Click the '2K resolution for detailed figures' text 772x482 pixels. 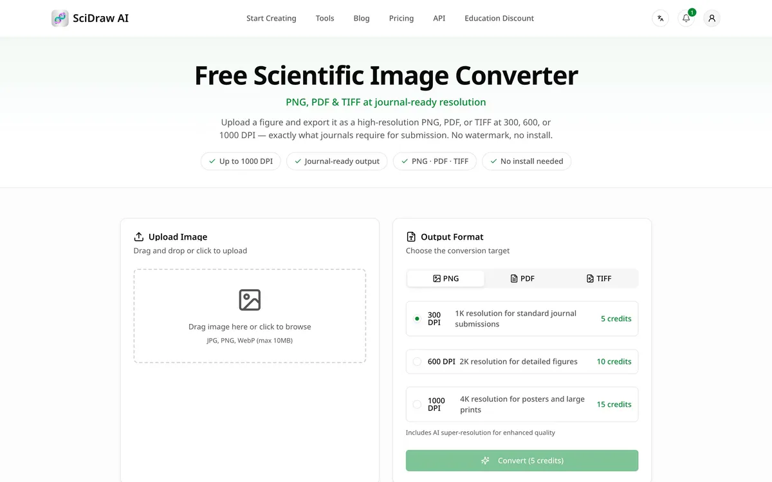[519, 362]
